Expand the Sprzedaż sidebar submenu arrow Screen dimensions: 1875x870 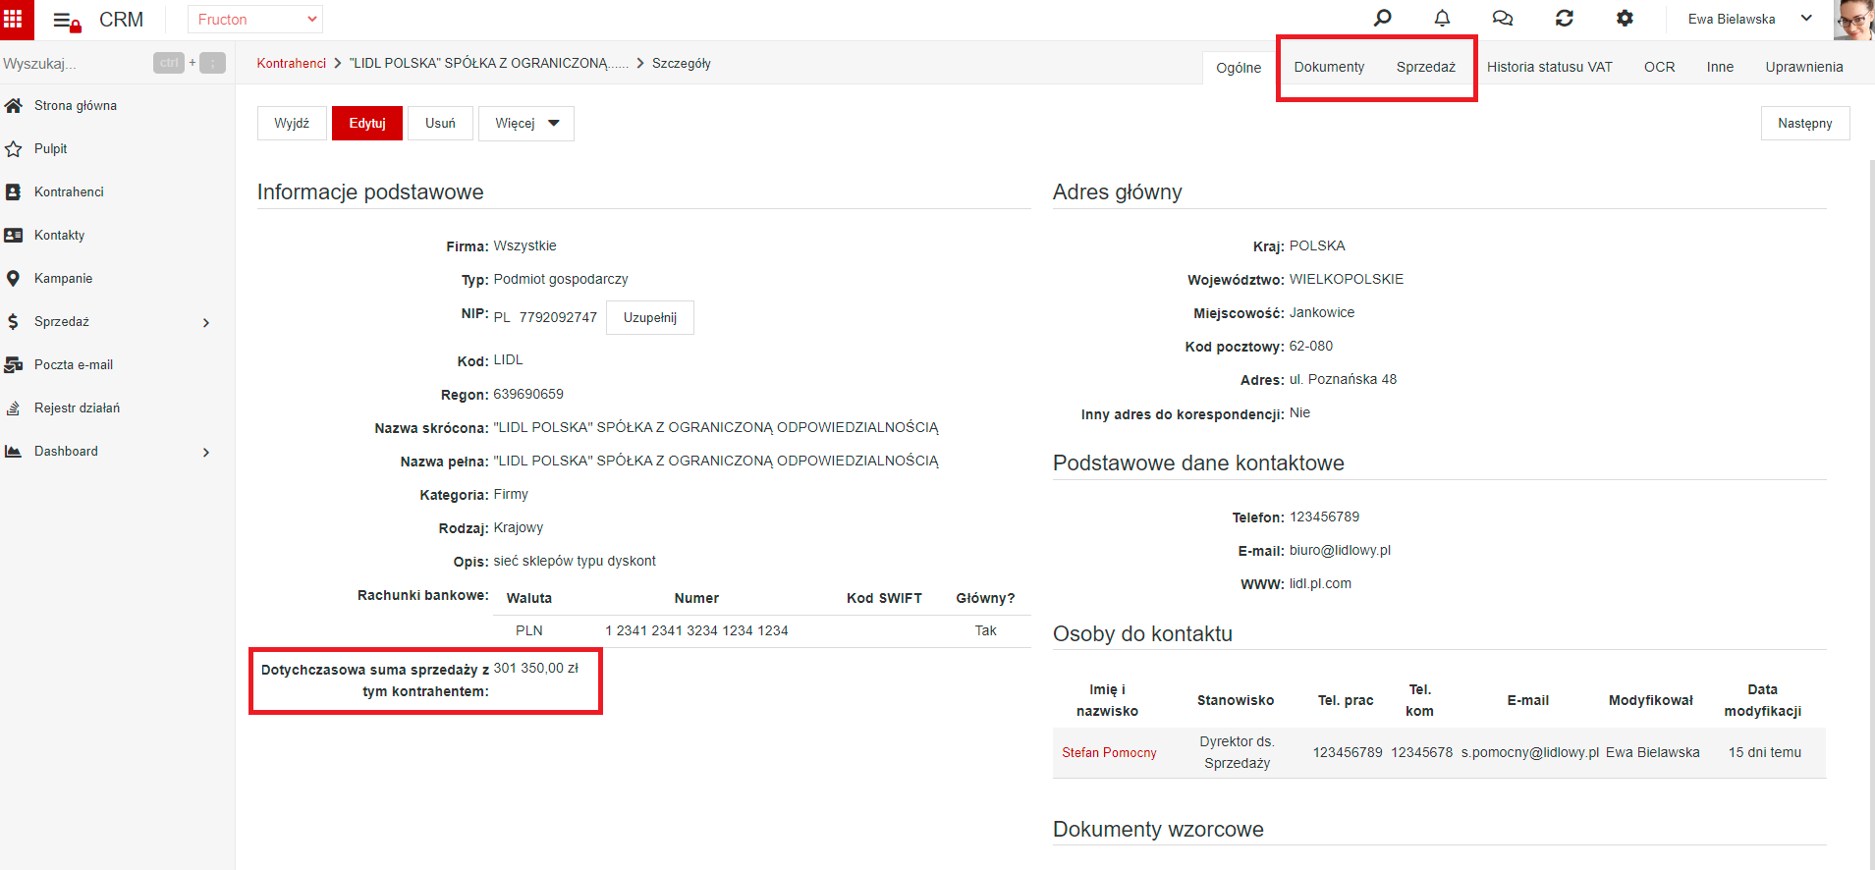(x=206, y=322)
